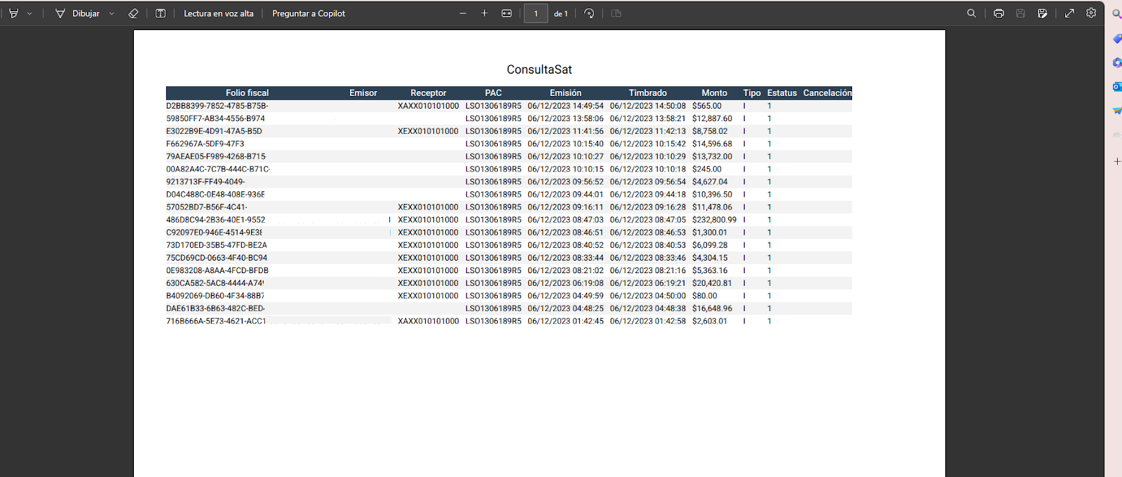Open Preguntar a Copilot
Image resolution: width=1122 pixels, height=477 pixels.
(309, 13)
